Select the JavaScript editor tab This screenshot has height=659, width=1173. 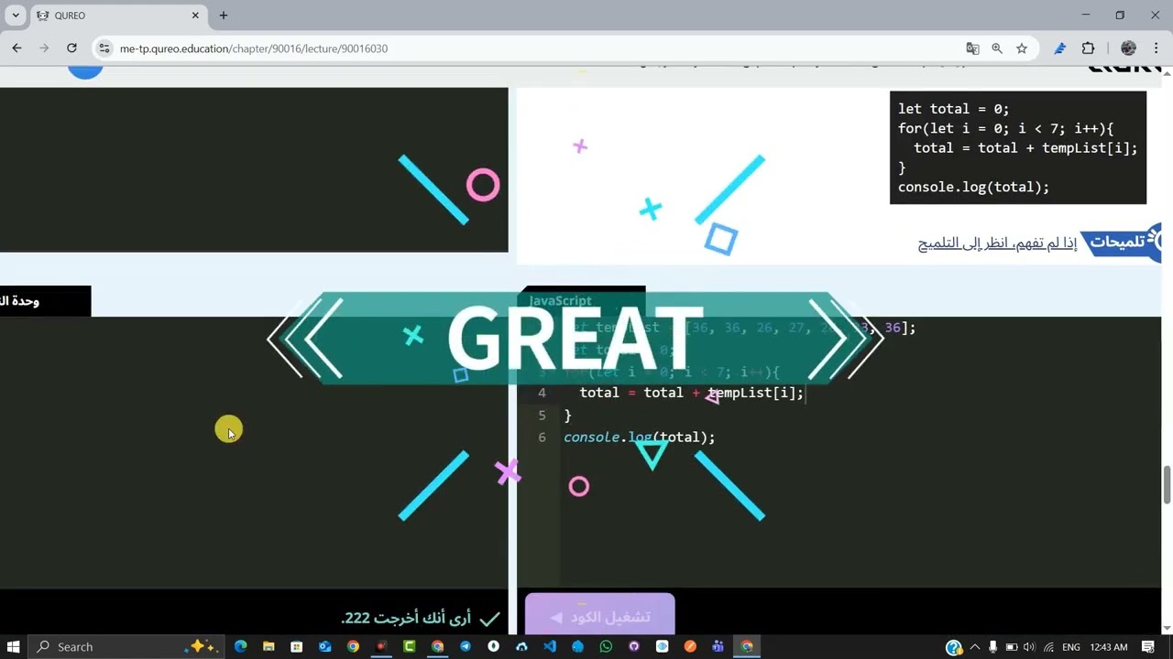point(582,300)
